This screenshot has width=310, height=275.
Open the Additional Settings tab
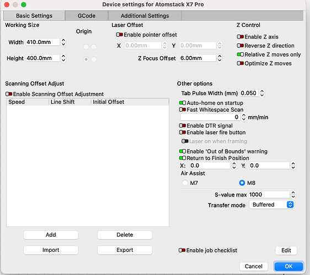(145, 16)
